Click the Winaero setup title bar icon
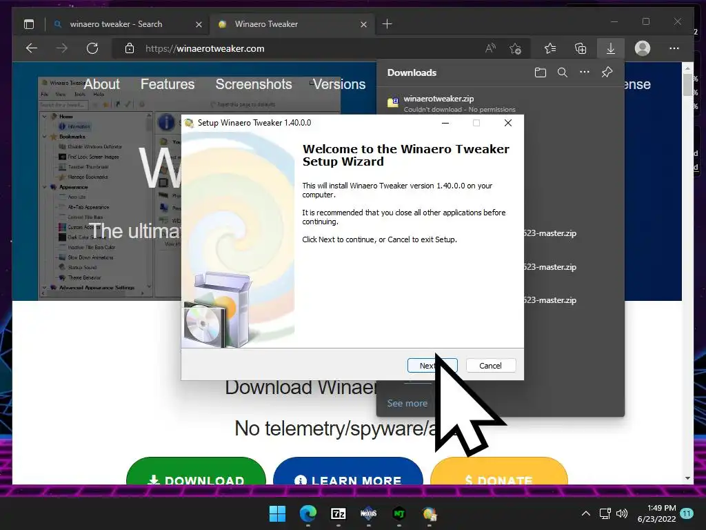This screenshot has width=706, height=530. 189,123
